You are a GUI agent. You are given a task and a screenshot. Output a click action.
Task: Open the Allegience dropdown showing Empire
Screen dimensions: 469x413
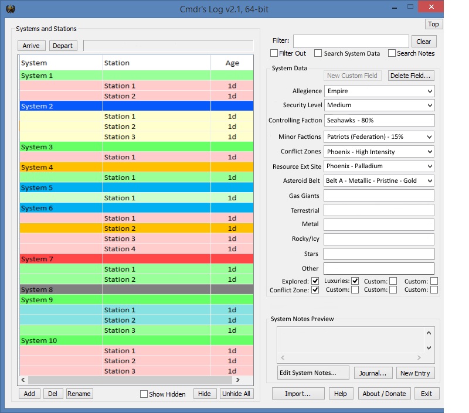tap(379, 91)
